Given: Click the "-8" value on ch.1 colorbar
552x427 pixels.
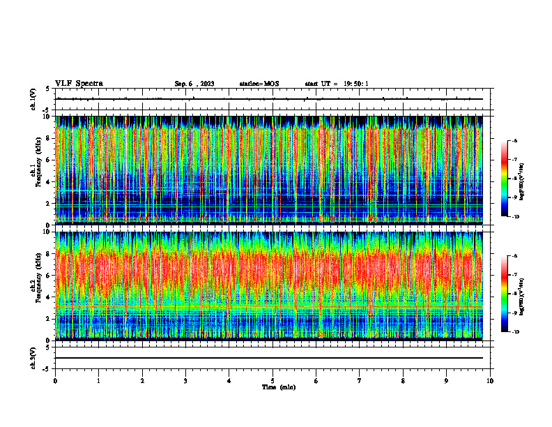Looking at the screenshot, I should pyautogui.click(x=514, y=179).
